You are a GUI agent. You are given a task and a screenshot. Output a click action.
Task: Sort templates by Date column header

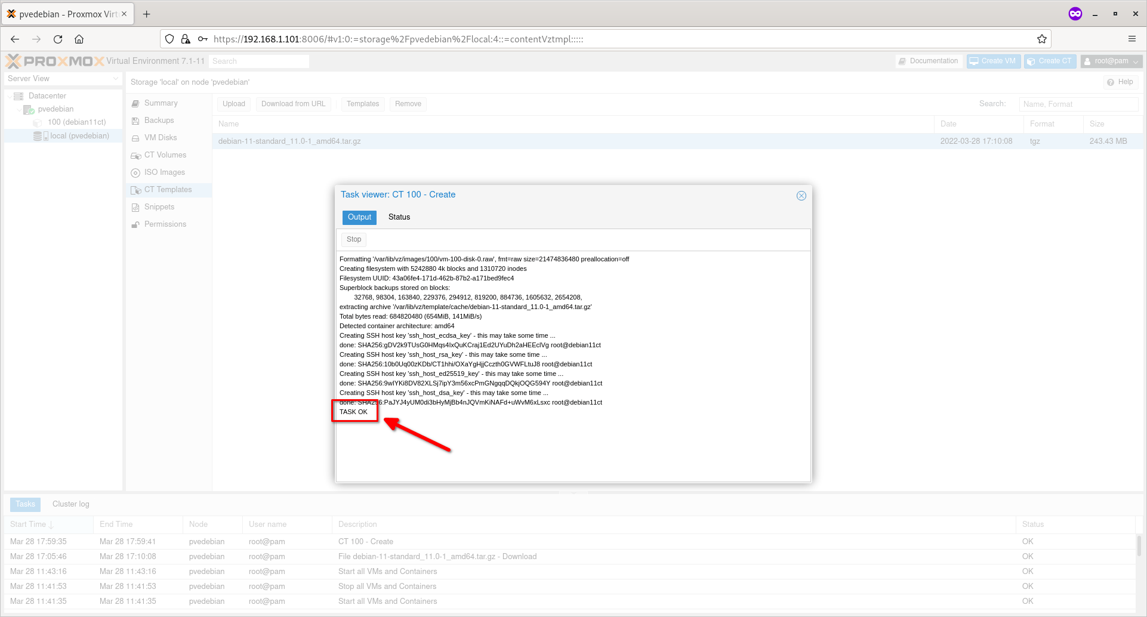(x=979, y=124)
